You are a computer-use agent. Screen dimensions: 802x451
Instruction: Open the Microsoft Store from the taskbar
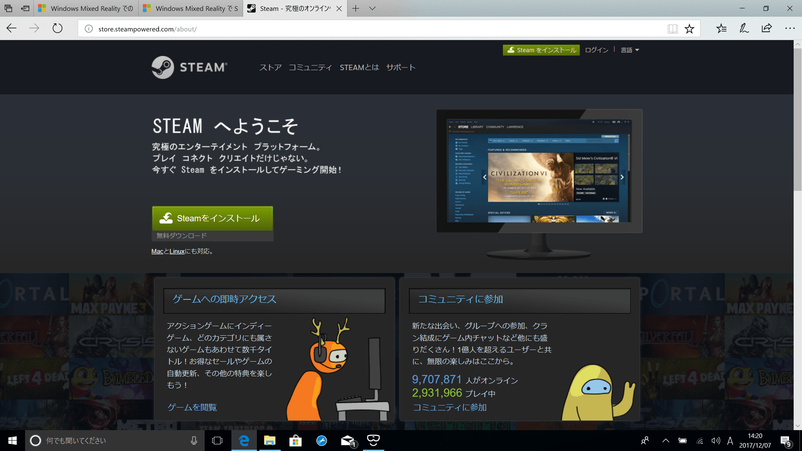click(295, 441)
